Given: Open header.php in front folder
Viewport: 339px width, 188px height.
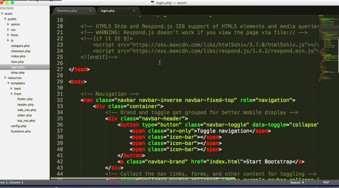Looking at the screenshot, I should click(25, 105).
